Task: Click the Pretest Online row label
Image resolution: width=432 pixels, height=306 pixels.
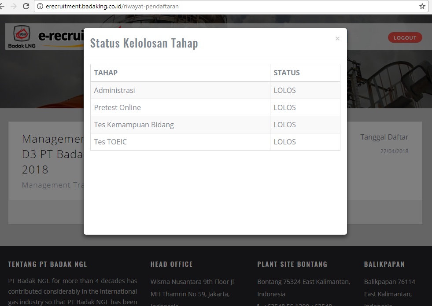Action: click(x=118, y=107)
